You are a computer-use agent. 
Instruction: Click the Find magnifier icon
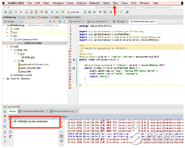click(42, 12)
